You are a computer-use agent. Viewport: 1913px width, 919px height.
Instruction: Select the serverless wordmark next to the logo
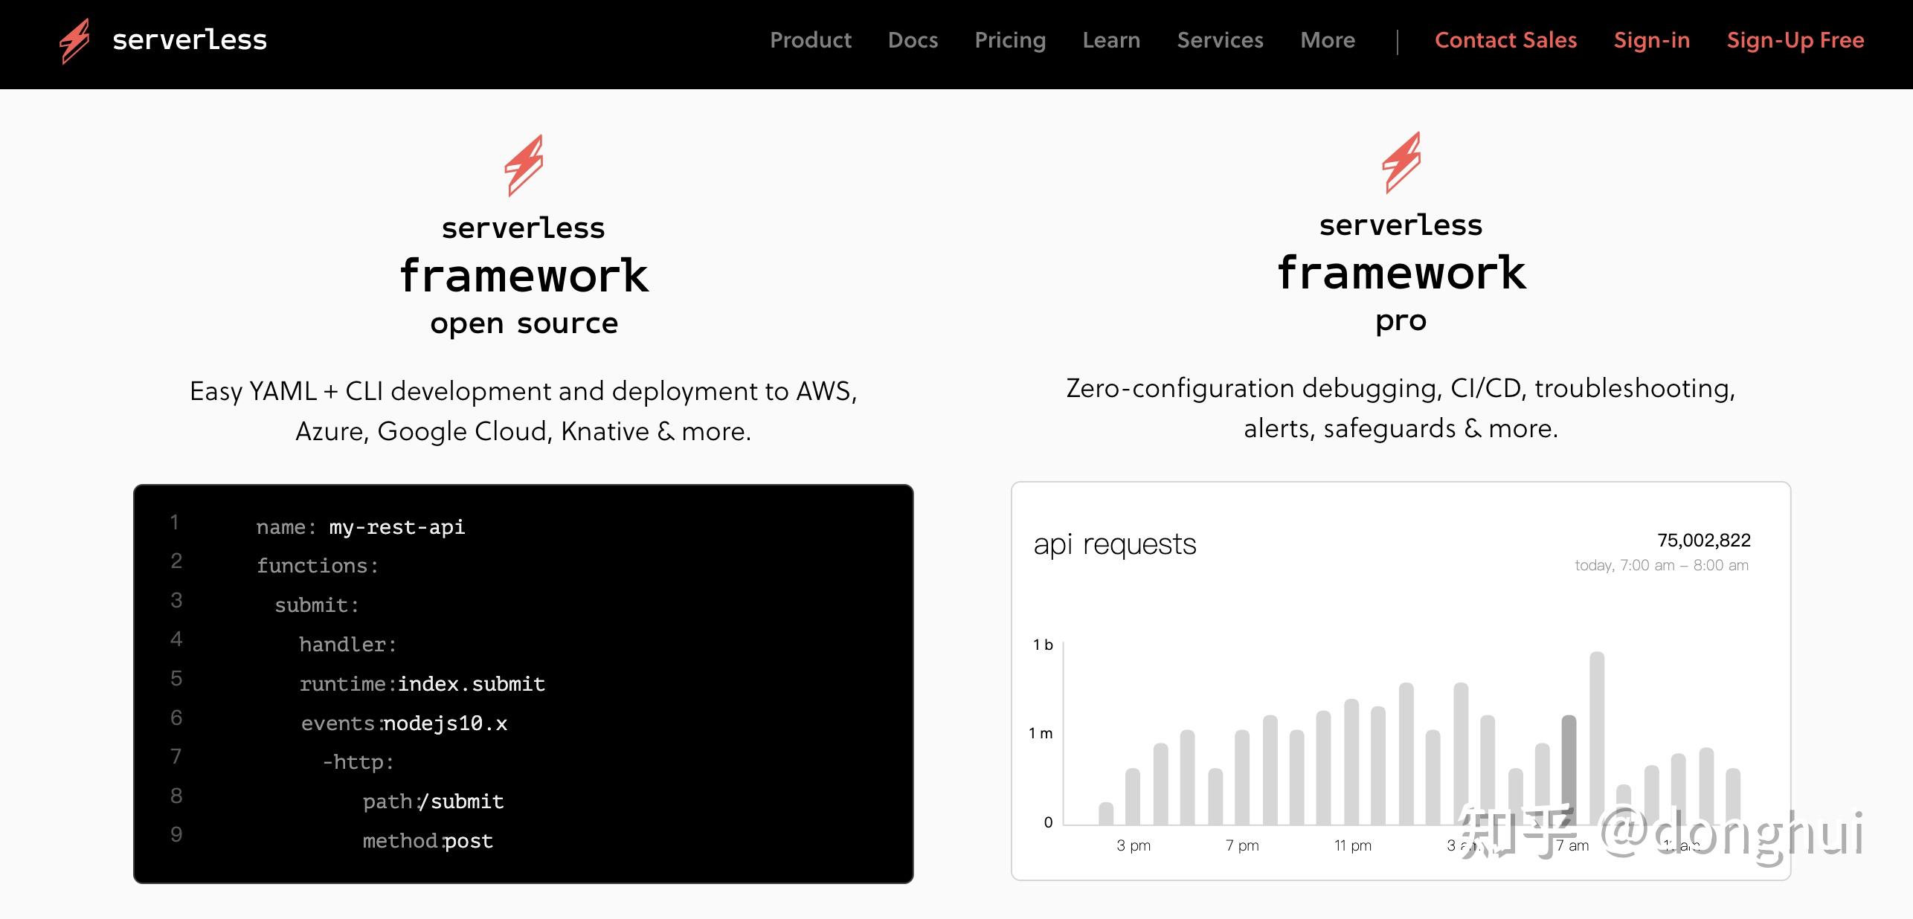pyautogui.click(x=190, y=41)
